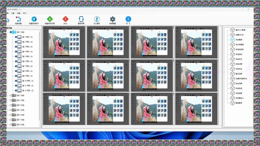
Task: Select the 第 12 号机 (2) label
Action: click(28, 90)
